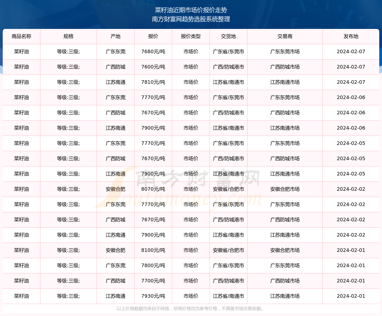
Task: Click 江苏省/南通市 in the 7930元/吨 row
Action: (229, 296)
